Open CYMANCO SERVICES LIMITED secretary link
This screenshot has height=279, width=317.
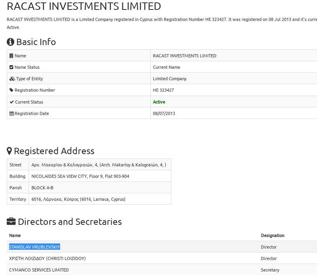point(39,270)
